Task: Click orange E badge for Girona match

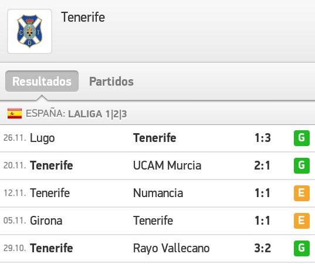Action: [x=302, y=221]
